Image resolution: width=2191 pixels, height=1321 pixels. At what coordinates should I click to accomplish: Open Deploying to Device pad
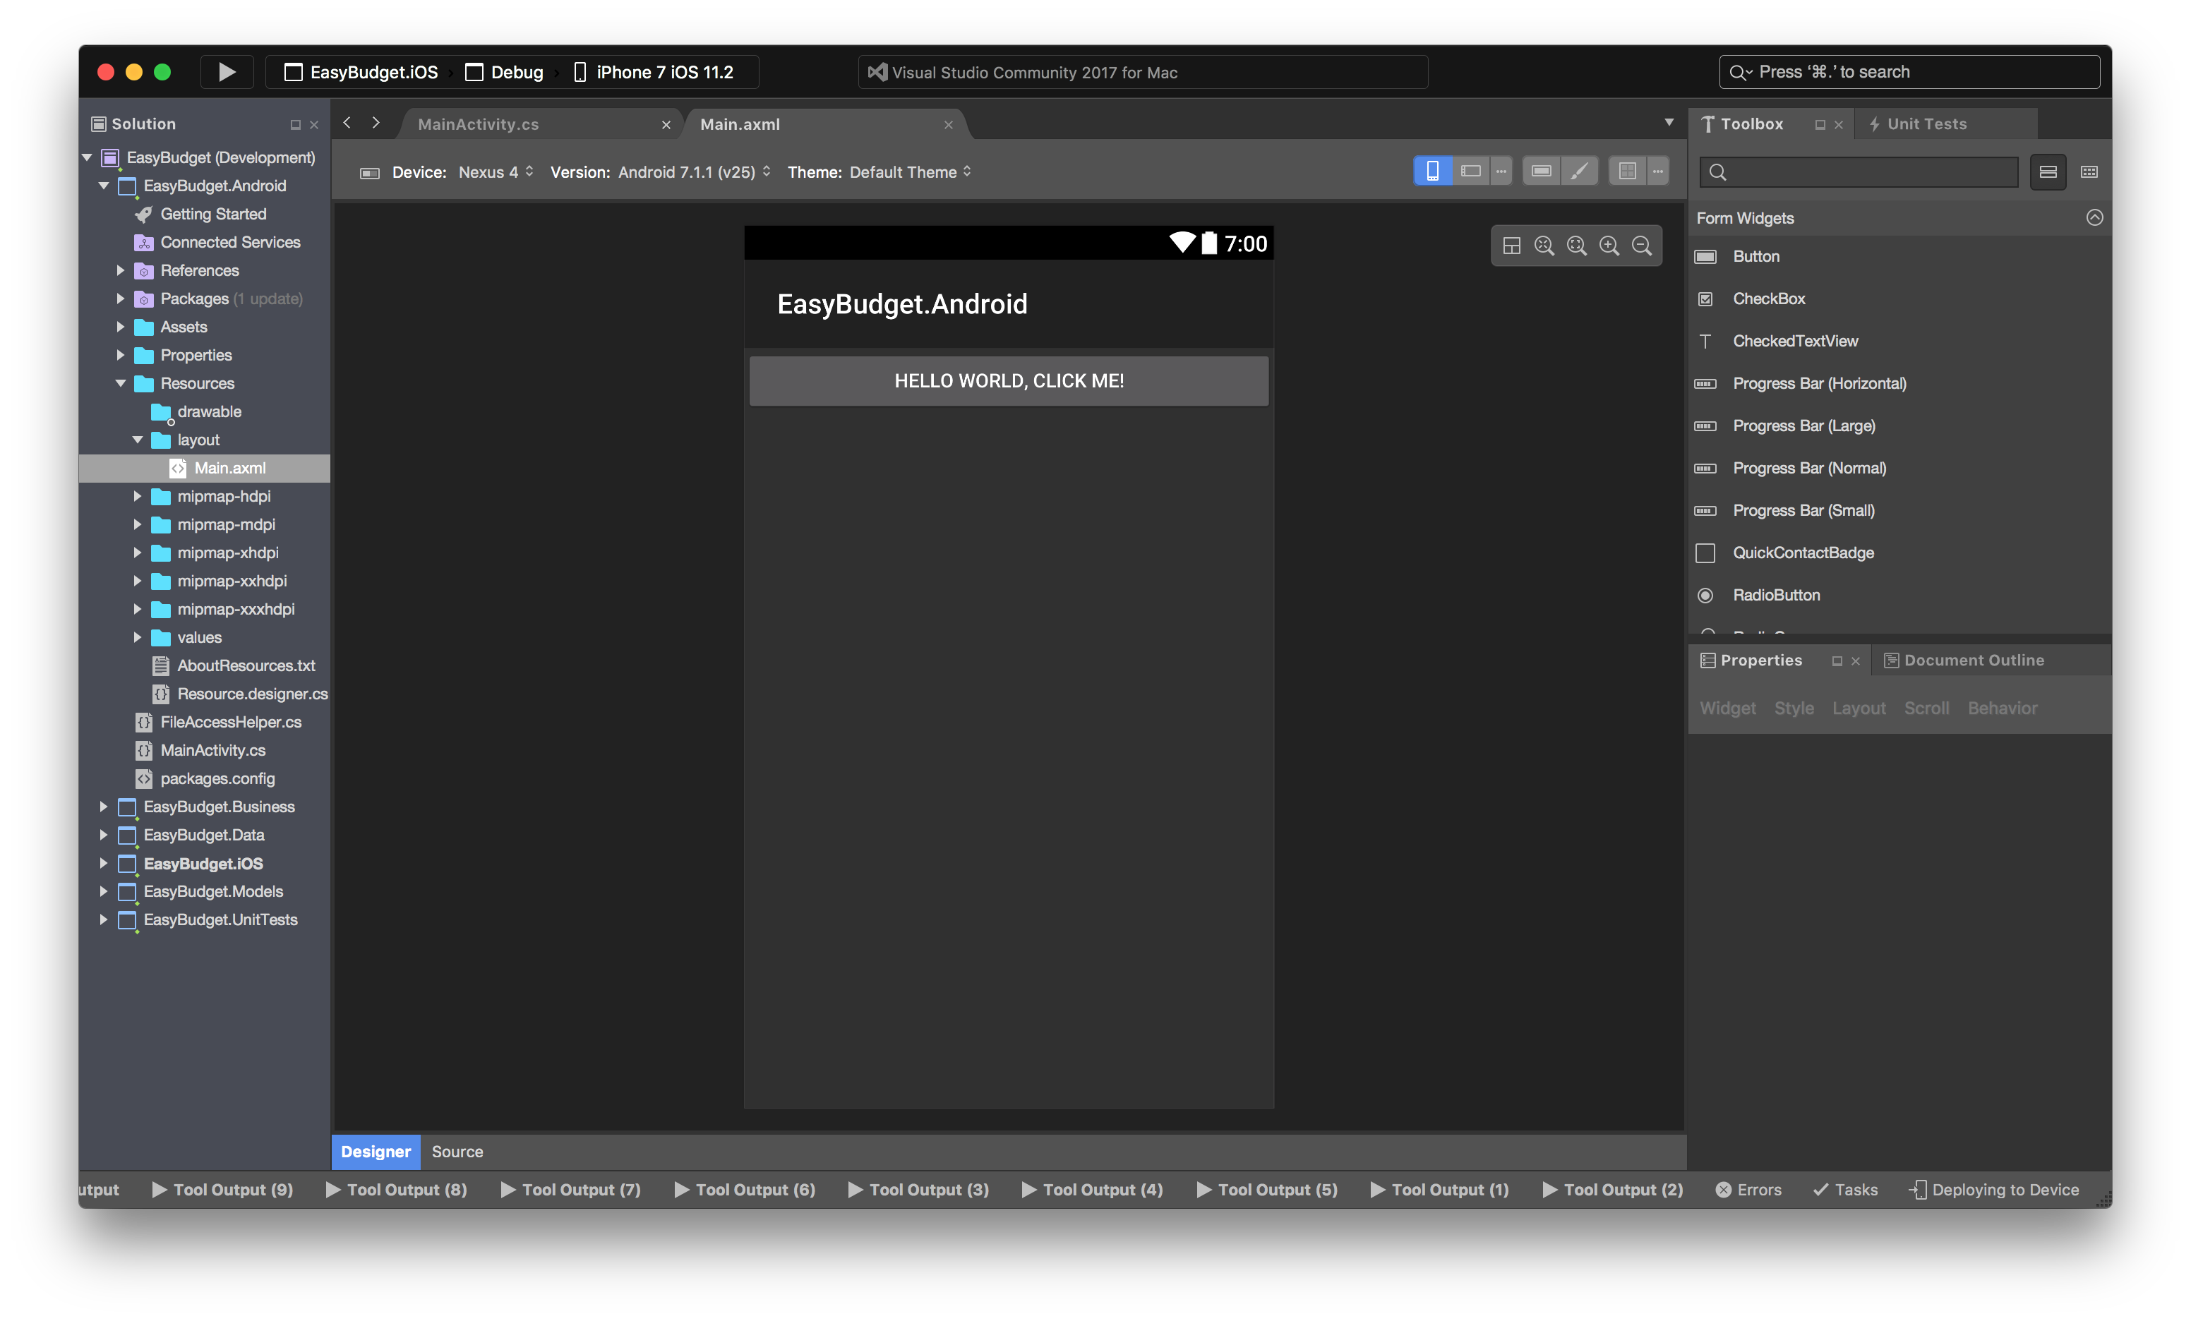coord(1993,1190)
